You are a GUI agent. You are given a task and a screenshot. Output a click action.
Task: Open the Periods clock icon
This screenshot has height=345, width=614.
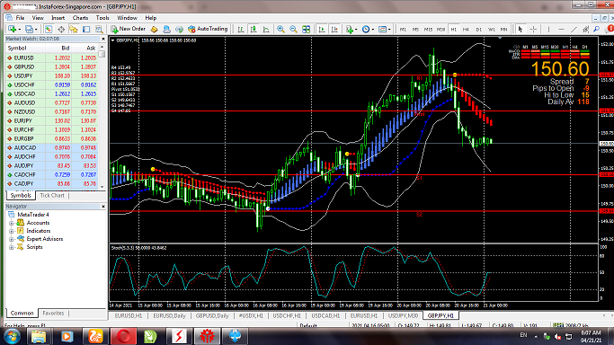(x=366, y=30)
